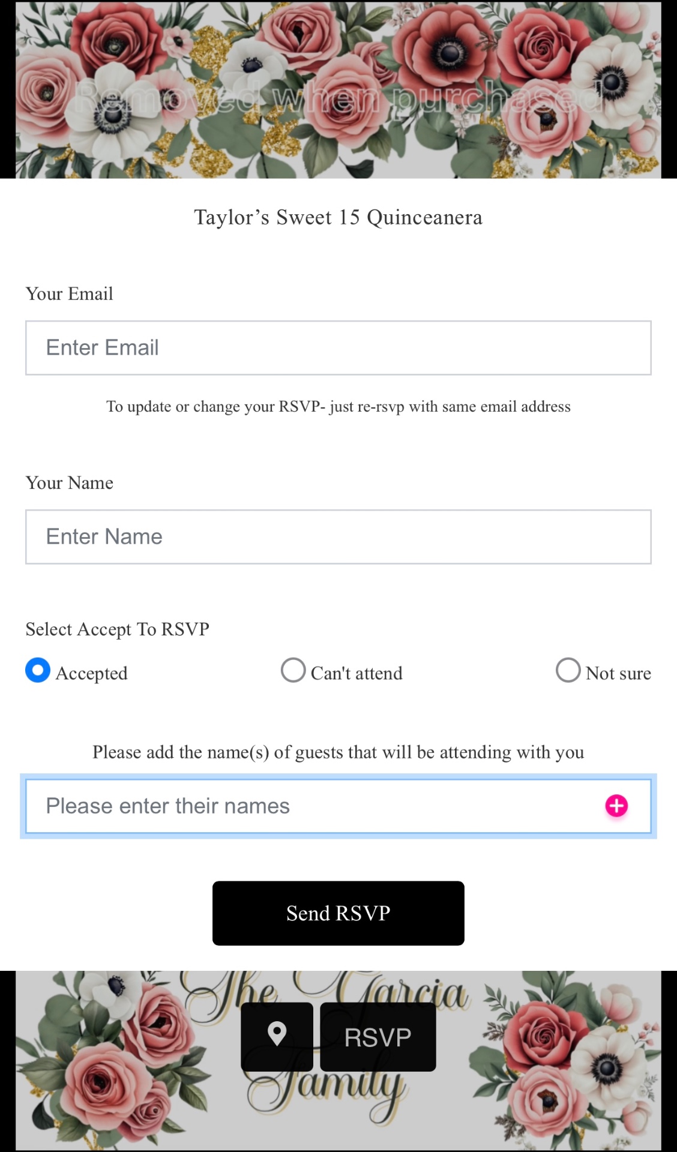This screenshot has height=1152, width=677.
Task: Click the floral banner at the top
Action: [338, 90]
